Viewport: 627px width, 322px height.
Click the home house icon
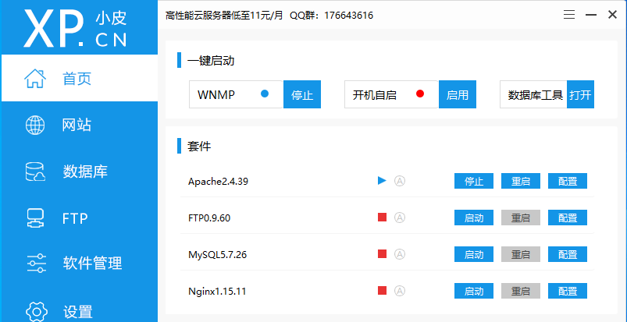(x=35, y=78)
